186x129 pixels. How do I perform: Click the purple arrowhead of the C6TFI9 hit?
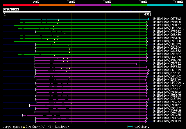pos(149,70)
